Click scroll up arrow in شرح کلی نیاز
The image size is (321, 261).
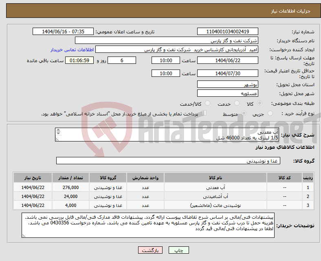click(58, 130)
